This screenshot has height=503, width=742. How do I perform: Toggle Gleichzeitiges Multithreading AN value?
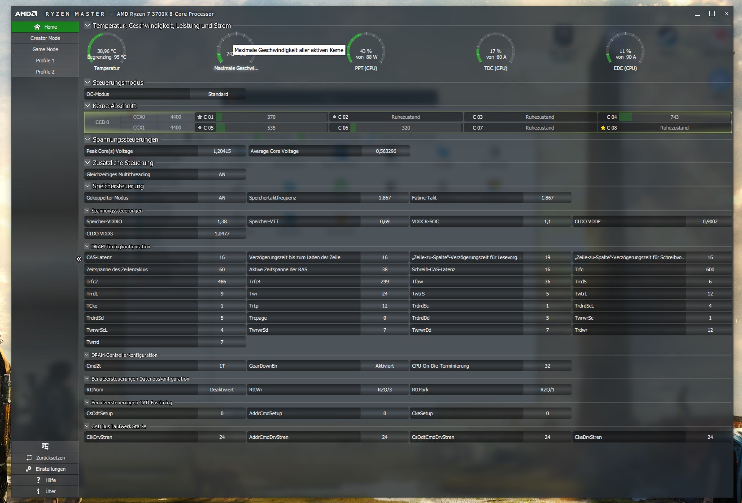[x=222, y=174]
